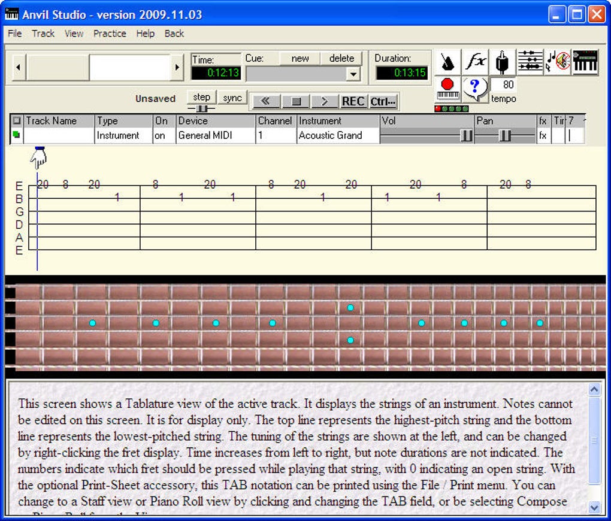Open the Type 'Instrument' cell dropdown
Image resolution: width=611 pixels, height=521 pixels.
pyautogui.click(x=123, y=135)
